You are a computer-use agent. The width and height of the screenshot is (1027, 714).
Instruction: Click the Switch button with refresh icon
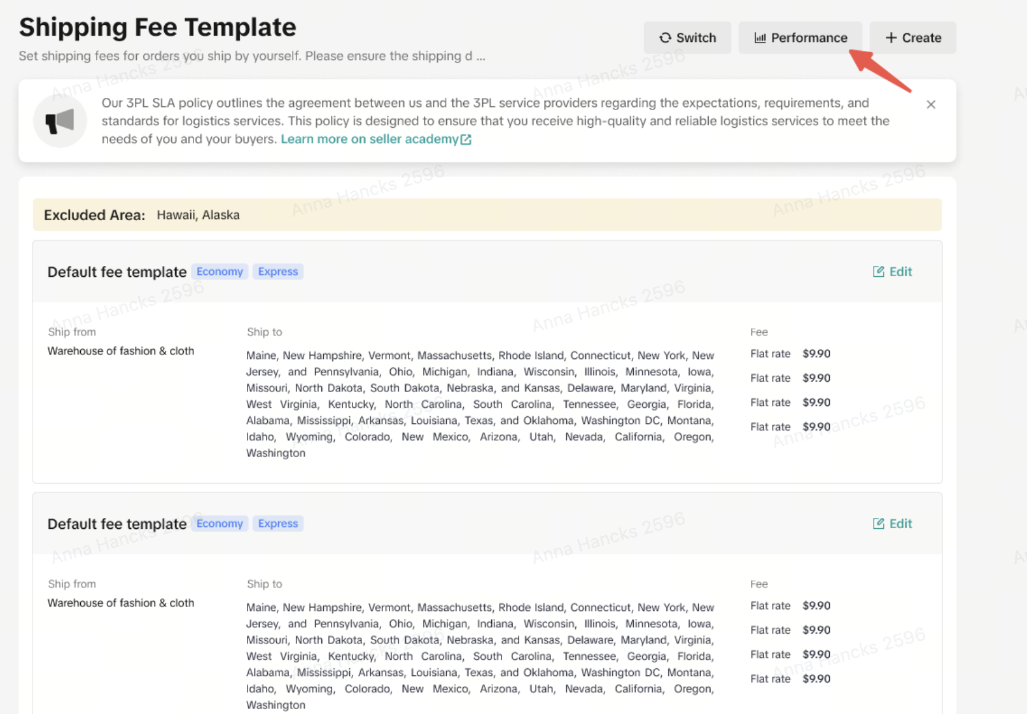pyautogui.click(x=687, y=38)
